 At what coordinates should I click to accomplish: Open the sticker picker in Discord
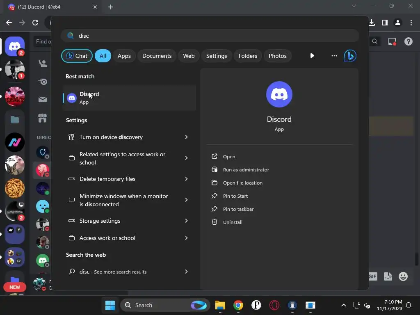[x=388, y=276]
